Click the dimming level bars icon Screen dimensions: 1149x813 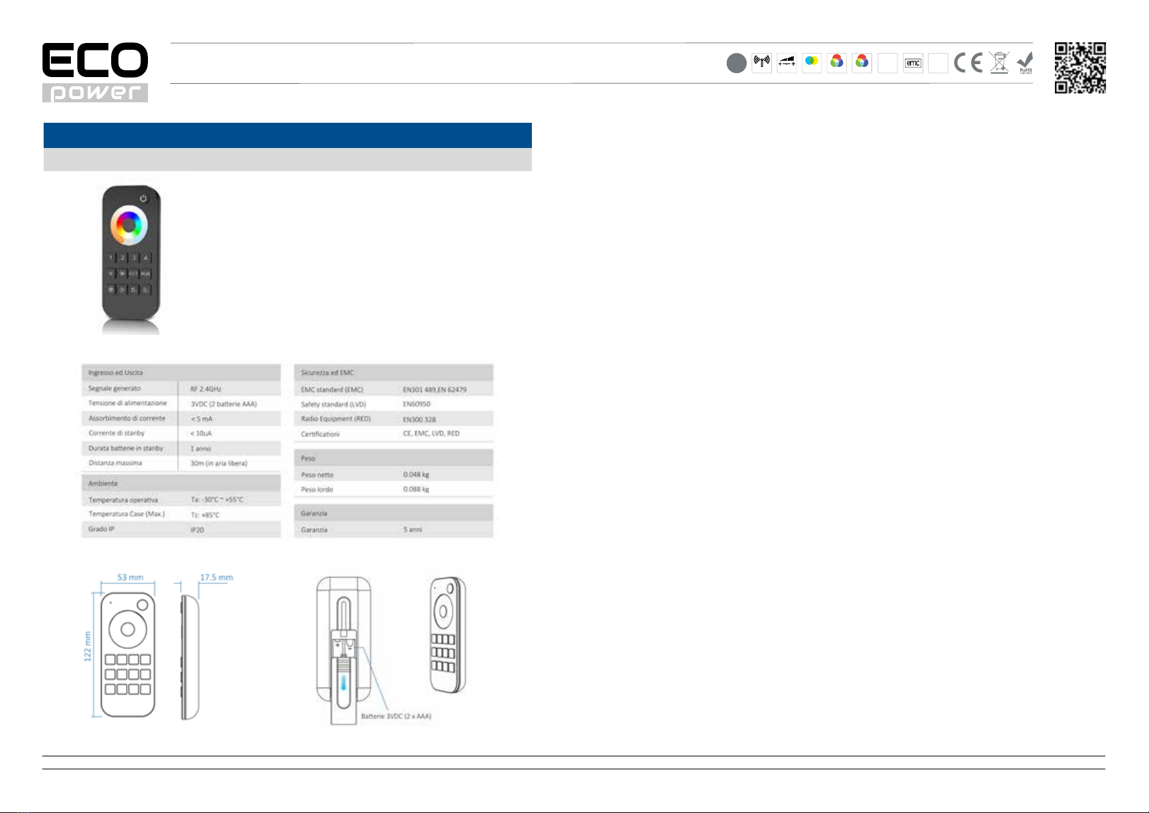[x=787, y=63]
